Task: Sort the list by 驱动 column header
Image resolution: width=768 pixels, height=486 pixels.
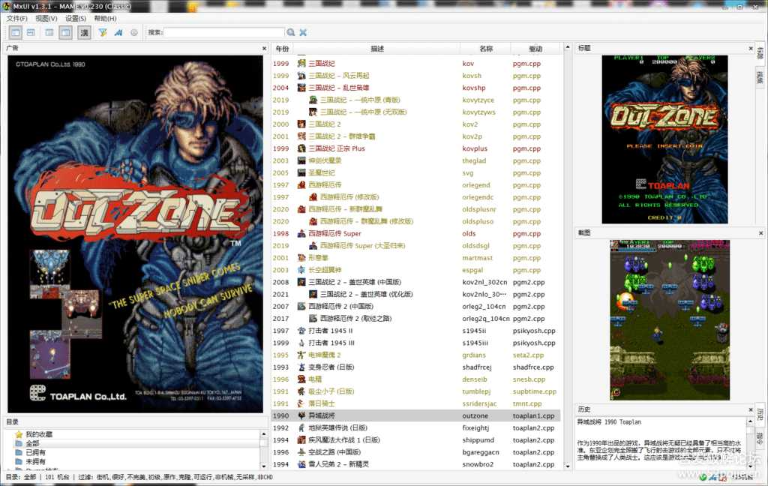Action: click(x=535, y=48)
